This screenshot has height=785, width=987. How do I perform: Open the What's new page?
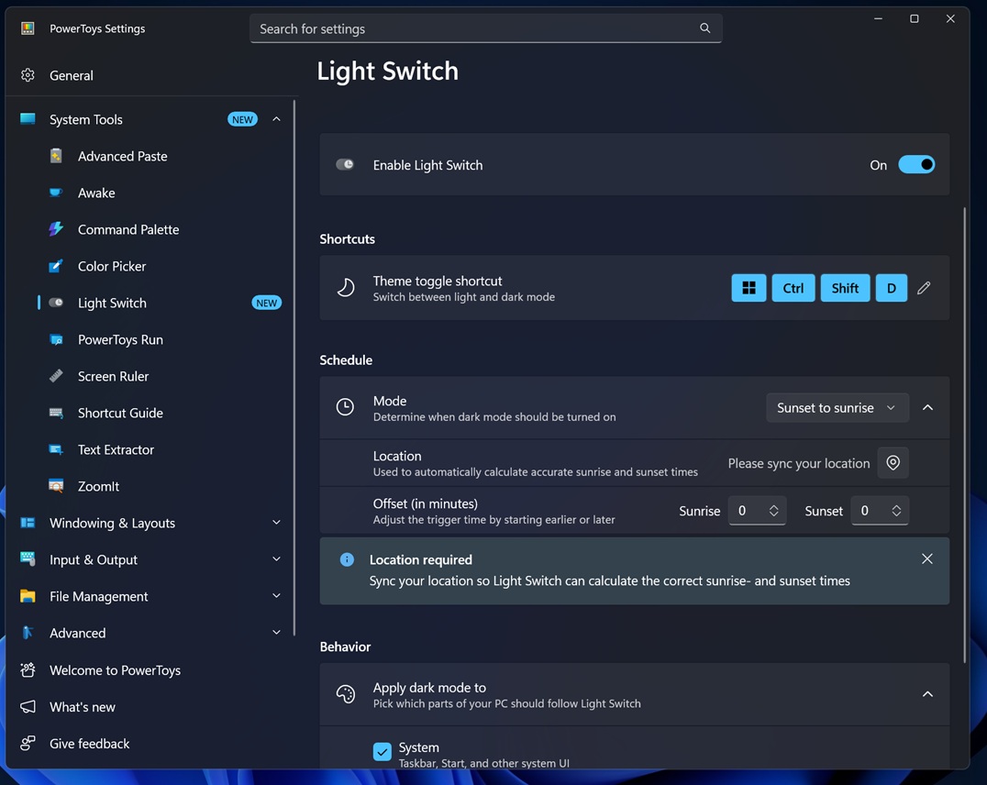82,707
